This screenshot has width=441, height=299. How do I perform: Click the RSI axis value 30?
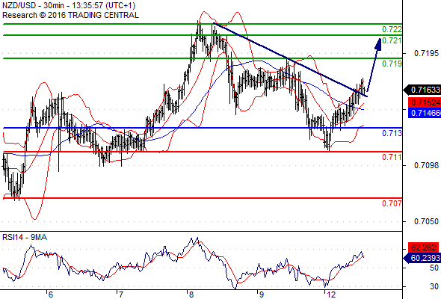(x=434, y=286)
